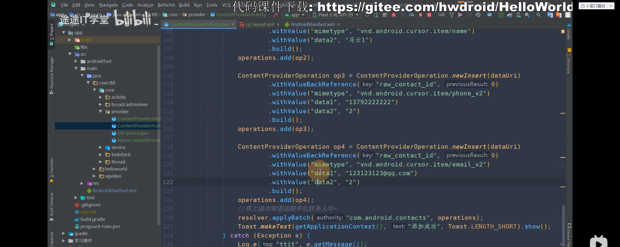Open the Captures tool window
Screen dimensions: 620x247
click(51, 239)
